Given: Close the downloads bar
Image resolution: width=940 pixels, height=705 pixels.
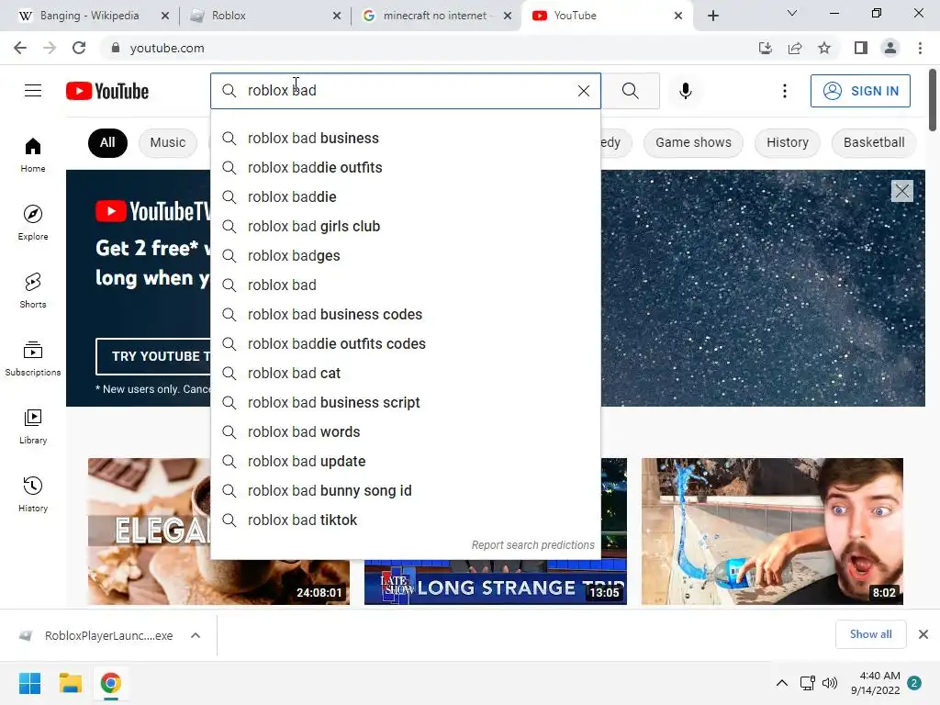Looking at the screenshot, I should pos(923,634).
